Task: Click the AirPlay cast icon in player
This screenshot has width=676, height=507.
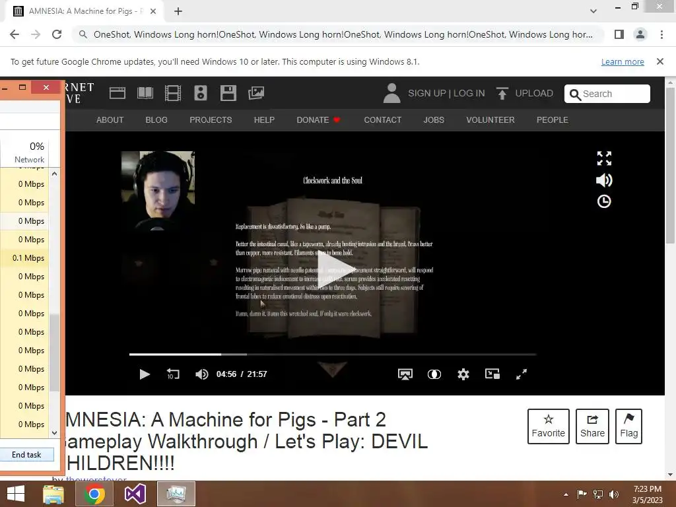Action: tap(405, 374)
